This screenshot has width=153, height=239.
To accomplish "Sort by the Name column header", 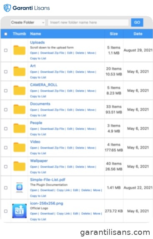I will coord(35,34).
